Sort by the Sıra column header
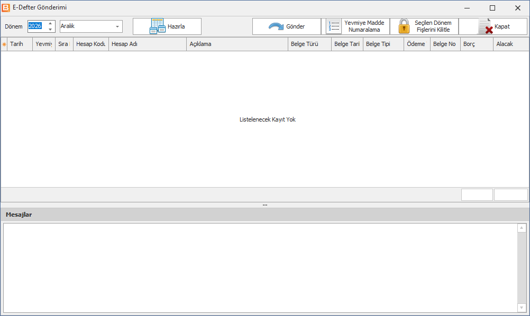 64,44
